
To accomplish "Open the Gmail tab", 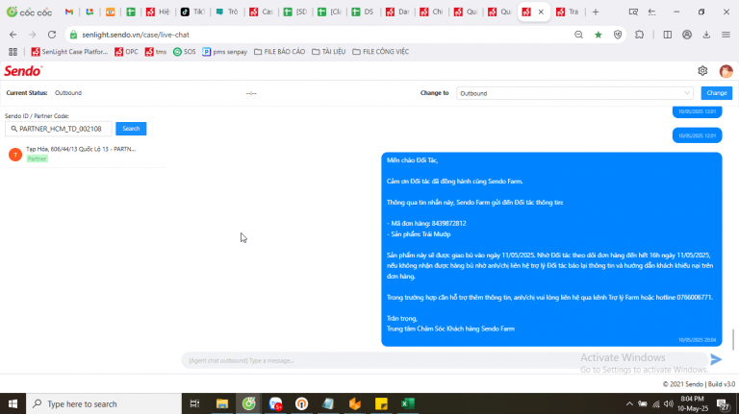I will pos(69,12).
